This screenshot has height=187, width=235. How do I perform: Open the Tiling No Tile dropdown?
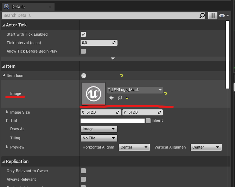[x=99, y=138]
